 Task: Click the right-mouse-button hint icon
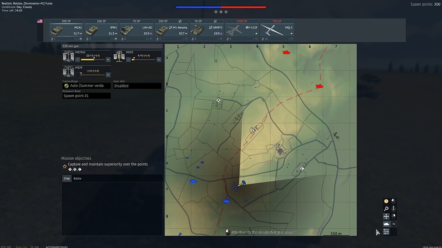[x=393, y=216]
